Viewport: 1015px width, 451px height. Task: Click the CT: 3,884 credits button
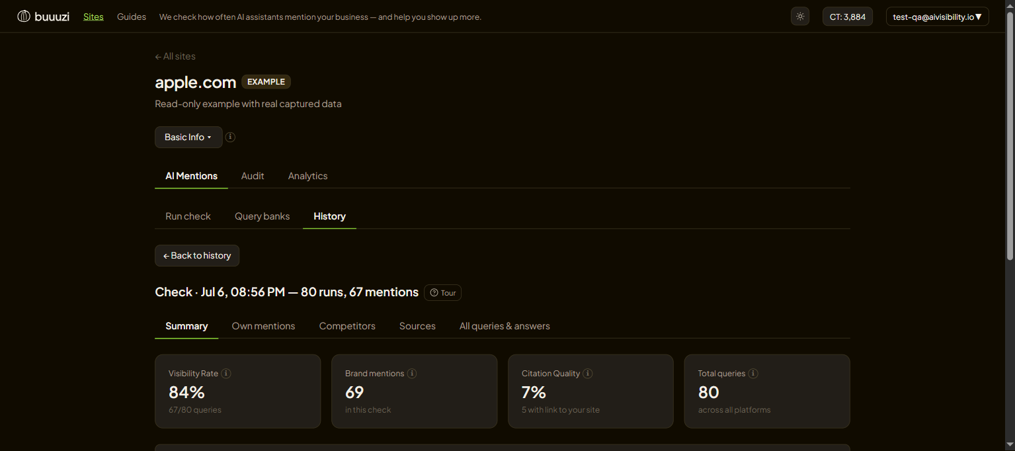(848, 17)
